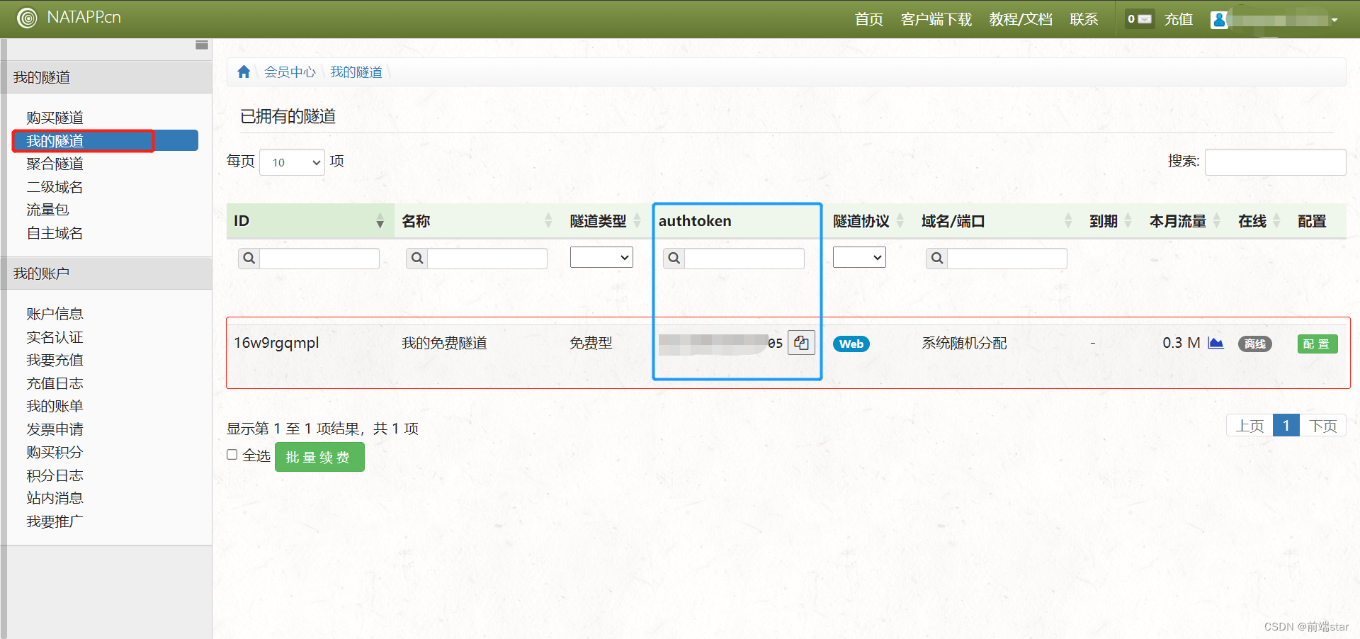
Task: Focus the 名称 column filter input
Action: point(487,259)
